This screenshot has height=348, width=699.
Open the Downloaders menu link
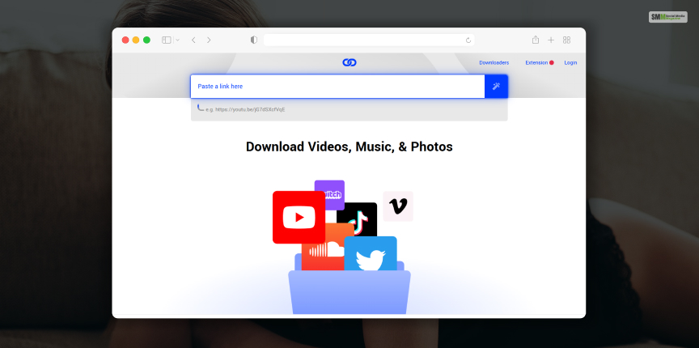494,63
